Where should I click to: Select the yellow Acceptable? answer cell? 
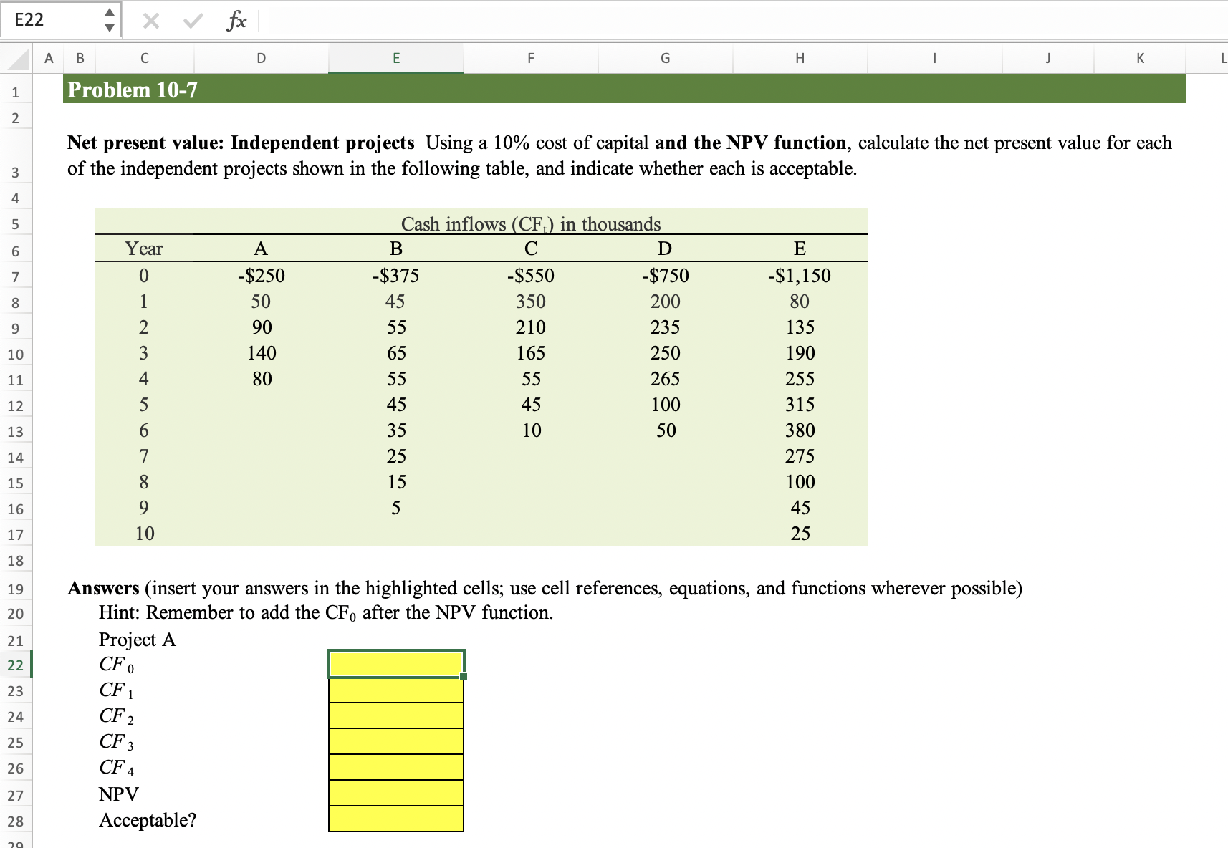[x=395, y=819]
